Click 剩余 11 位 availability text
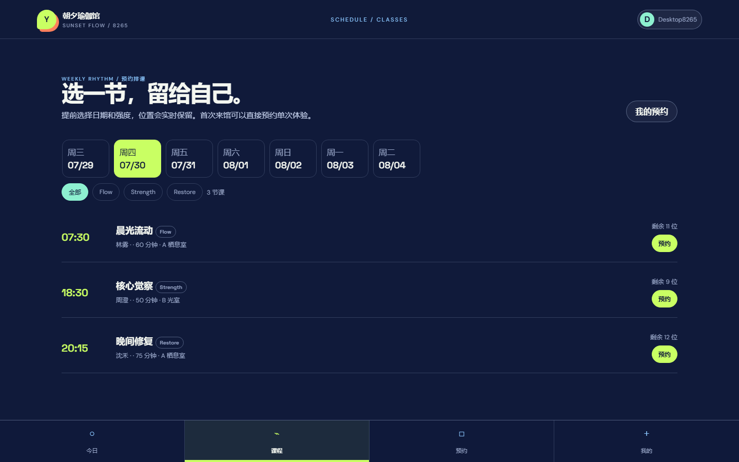The width and height of the screenshot is (739, 462). click(x=665, y=226)
